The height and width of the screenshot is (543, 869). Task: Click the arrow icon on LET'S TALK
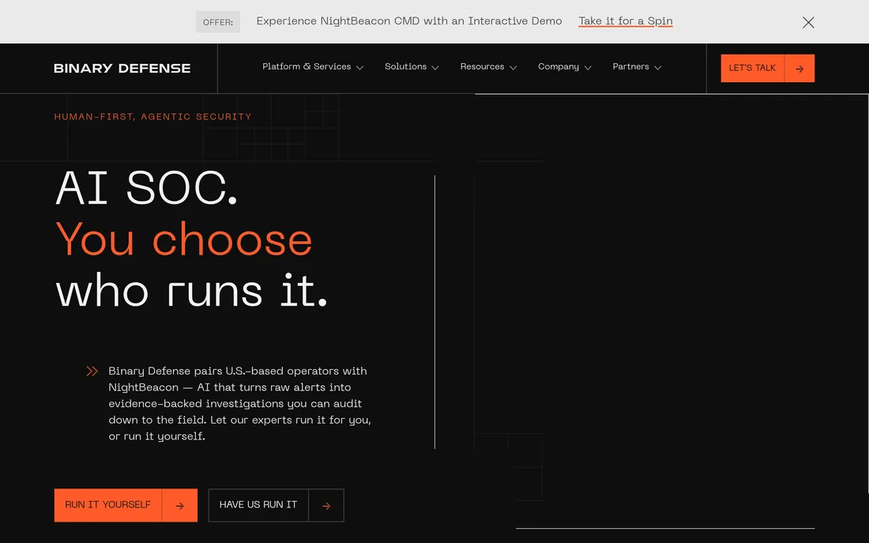coord(799,69)
